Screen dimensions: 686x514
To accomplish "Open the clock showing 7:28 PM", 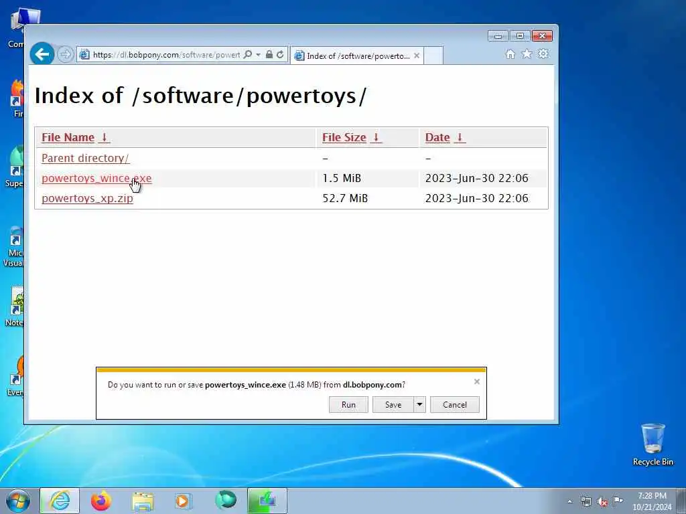I will tap(652, 501).
